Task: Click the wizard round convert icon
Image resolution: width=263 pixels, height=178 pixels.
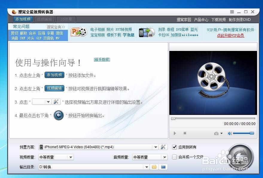Action: tap(59, 115)
